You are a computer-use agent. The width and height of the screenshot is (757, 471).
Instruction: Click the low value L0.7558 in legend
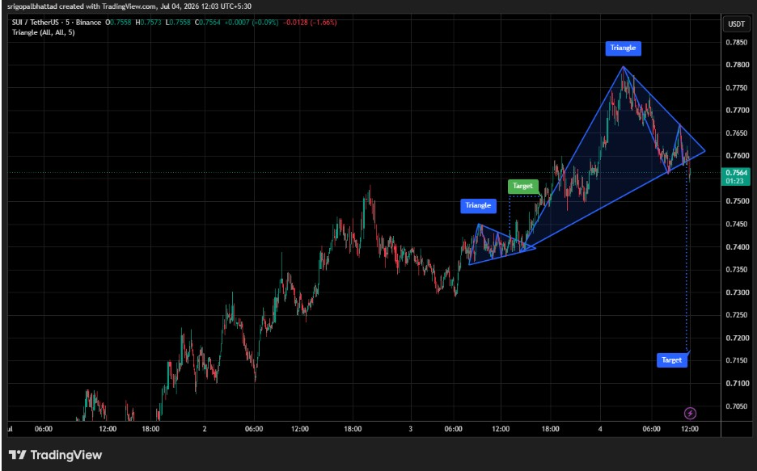178,22
